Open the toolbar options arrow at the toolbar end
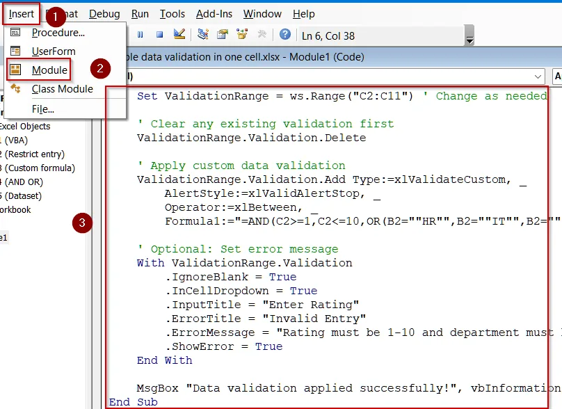The height and width of the screenshot is (409, 562). tap(469, 35)
